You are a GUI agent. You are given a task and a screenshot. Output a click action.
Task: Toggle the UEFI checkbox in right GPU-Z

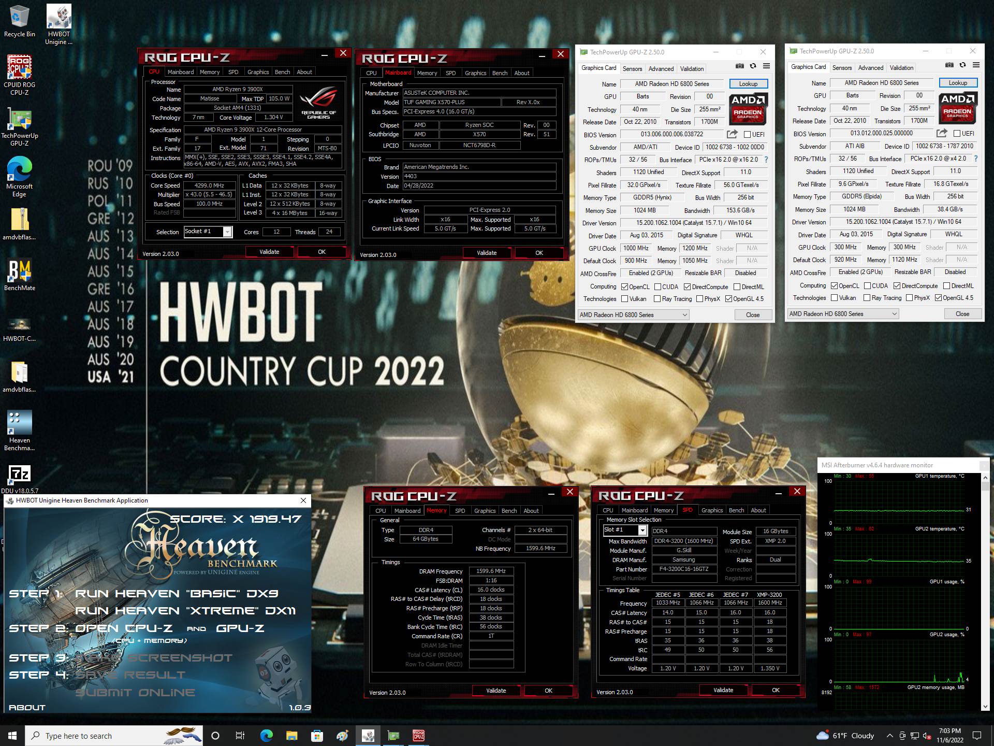957,134
